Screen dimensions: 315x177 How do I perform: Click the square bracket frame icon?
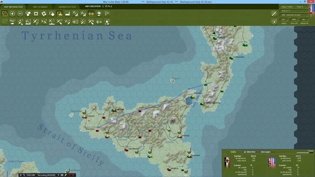click(x=36, y=14)
